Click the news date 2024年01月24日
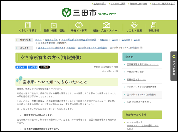178x132 pixels. click(x=135, y=123)
